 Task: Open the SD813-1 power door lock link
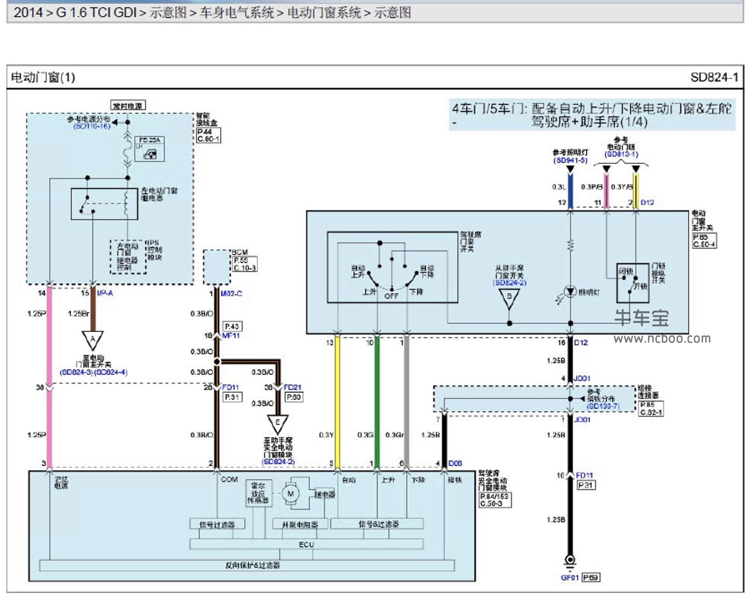(x=621, y=154)
